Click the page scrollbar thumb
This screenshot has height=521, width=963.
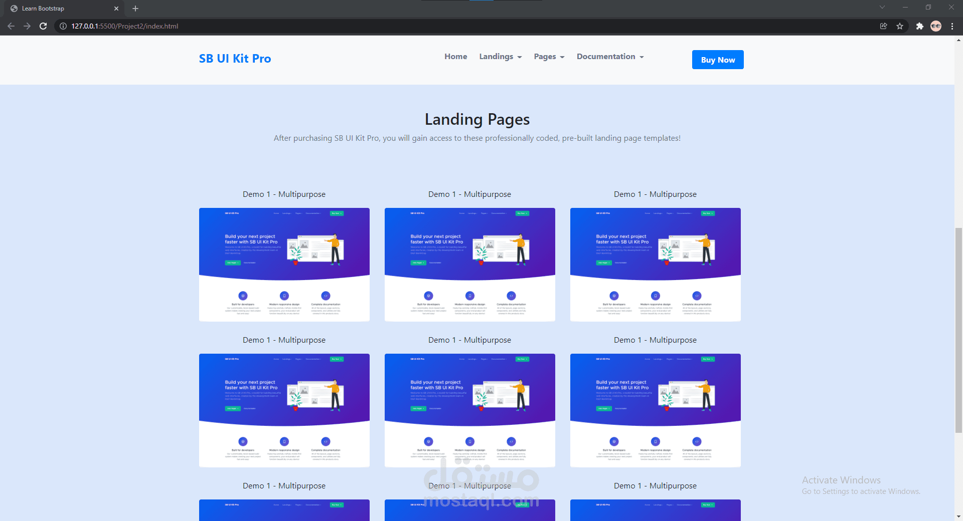[x=958, y=330]
